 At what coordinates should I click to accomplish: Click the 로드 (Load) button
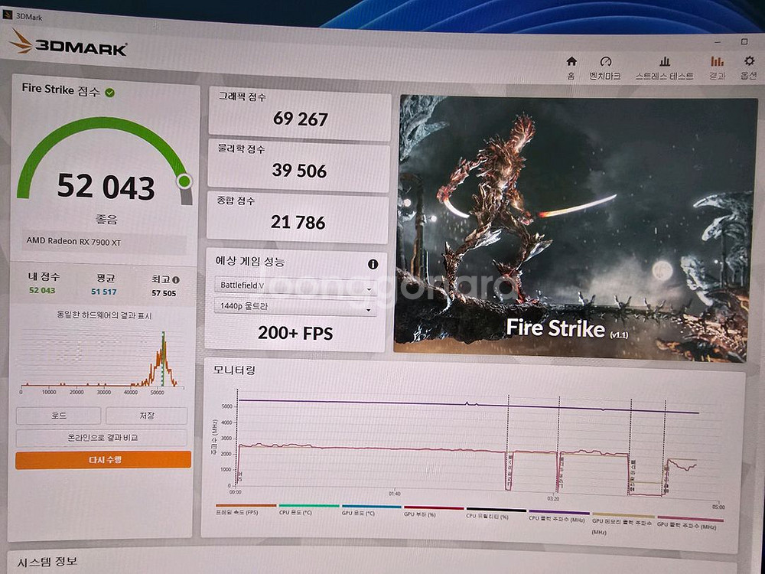(x=59, y=416)
